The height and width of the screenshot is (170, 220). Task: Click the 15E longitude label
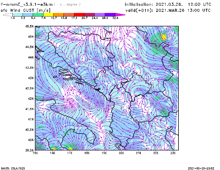[x=35, y=153]
